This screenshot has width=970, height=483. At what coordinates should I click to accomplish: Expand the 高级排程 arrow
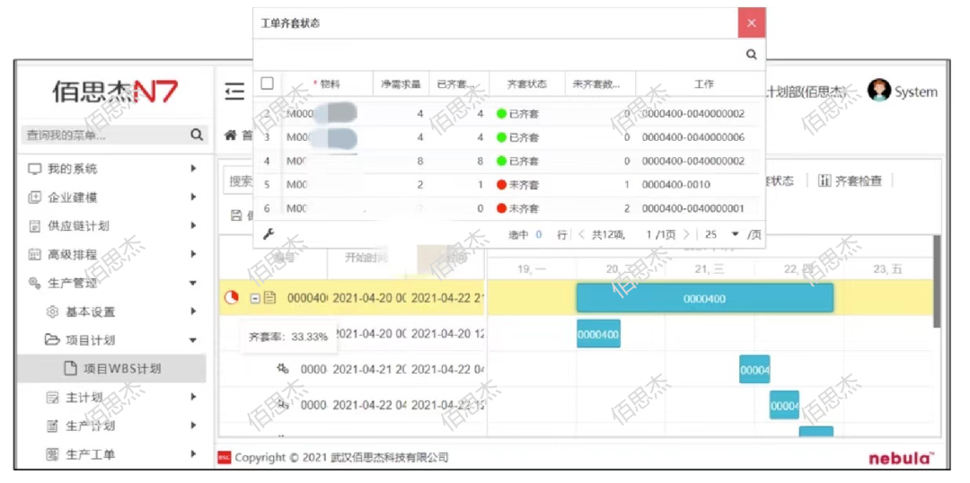(x=193, y=253)
